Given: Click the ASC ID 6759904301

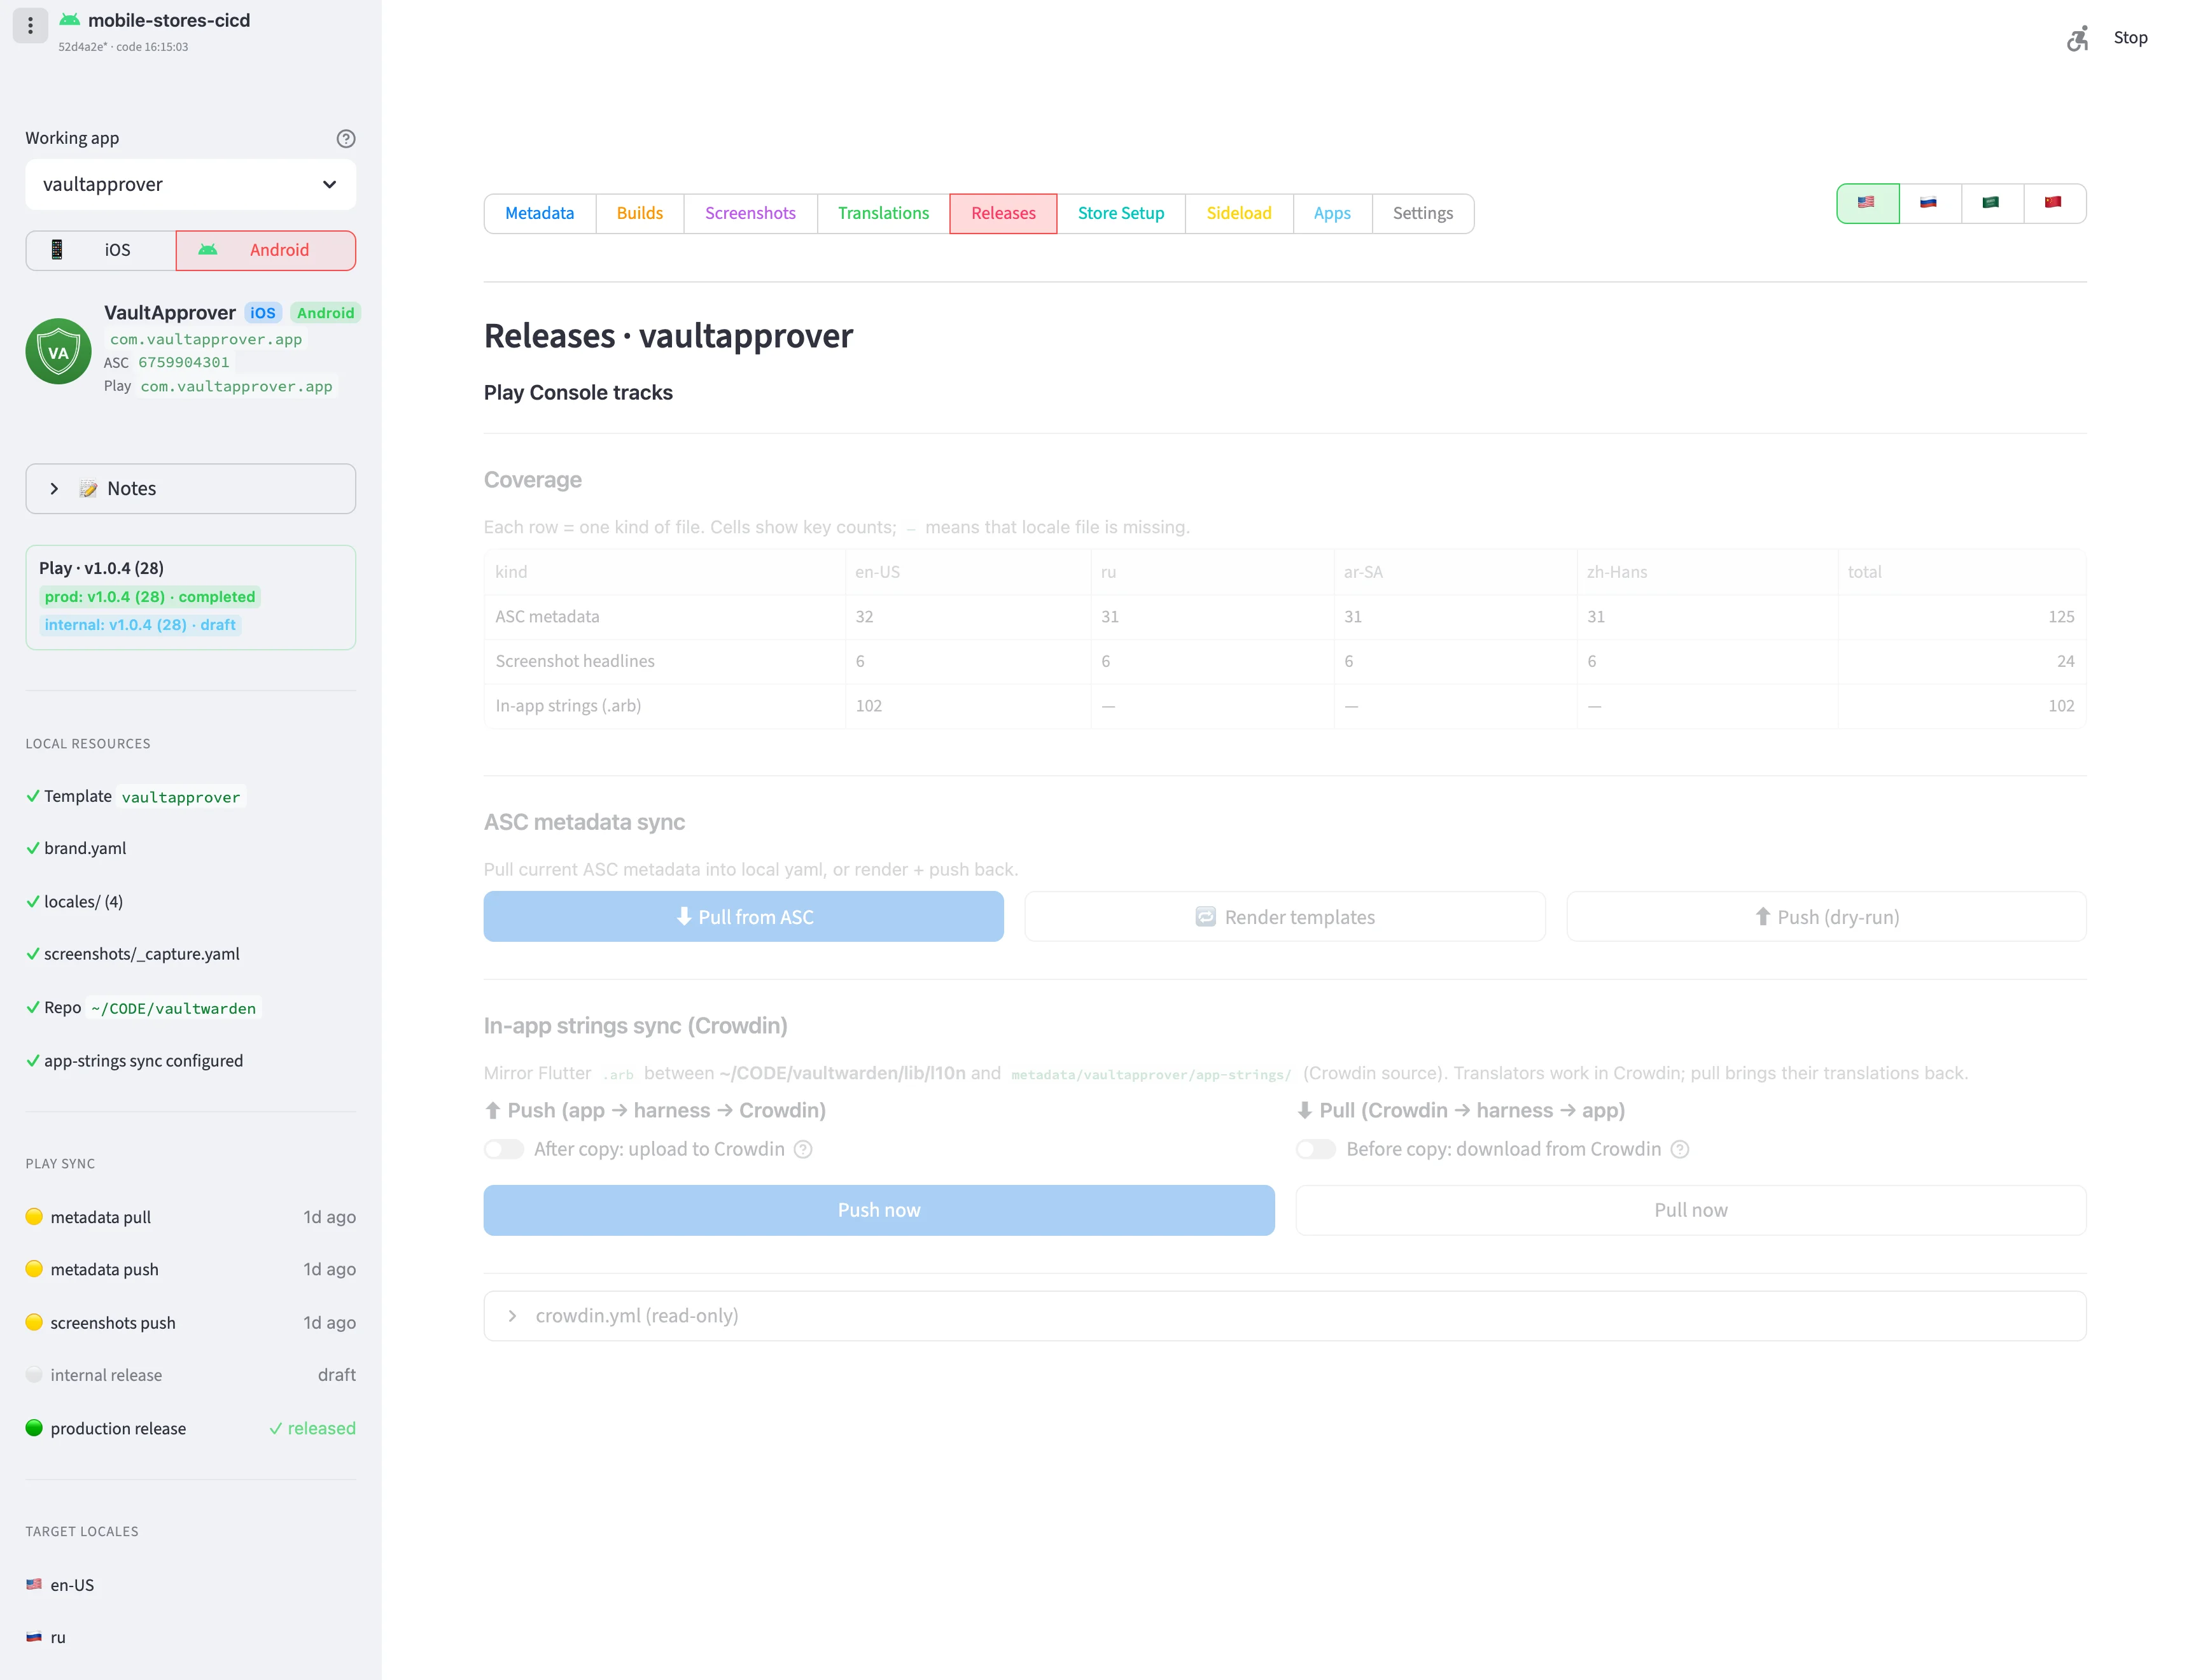Looking at the screenshot, I should click(x=184, y=363).
